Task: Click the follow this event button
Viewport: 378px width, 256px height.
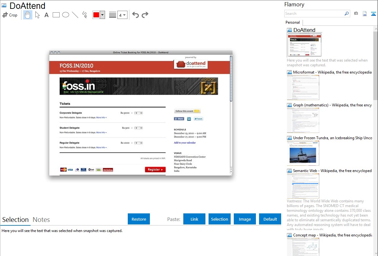Action: pyautogui.click(x=187, y=111)
